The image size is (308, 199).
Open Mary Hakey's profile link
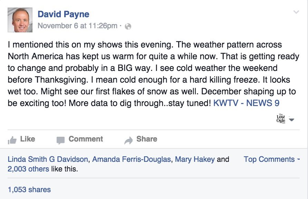195,159
